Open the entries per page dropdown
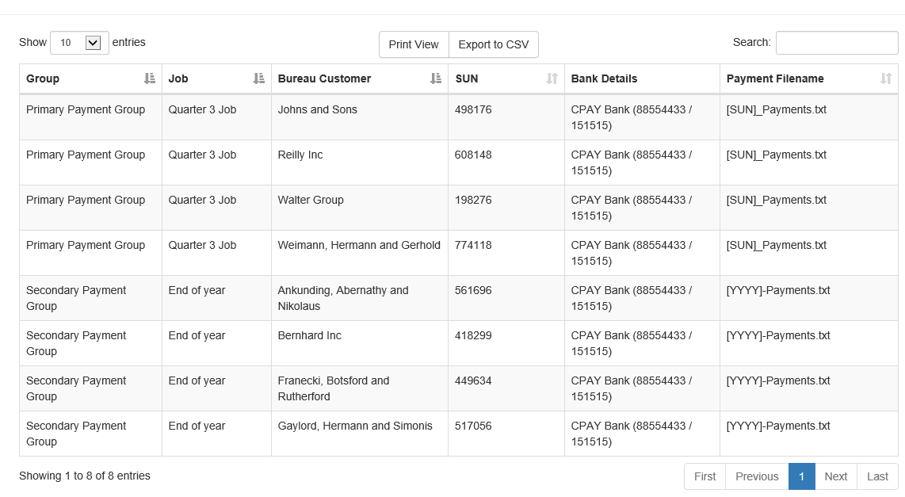Image resolution: width=905 pixels, height=497 pixels. (x=79, y=43)
